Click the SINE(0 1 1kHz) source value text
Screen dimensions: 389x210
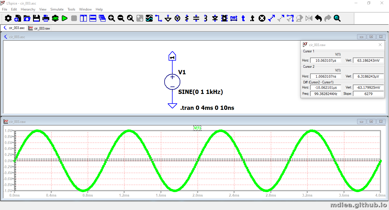pos(200,92)
